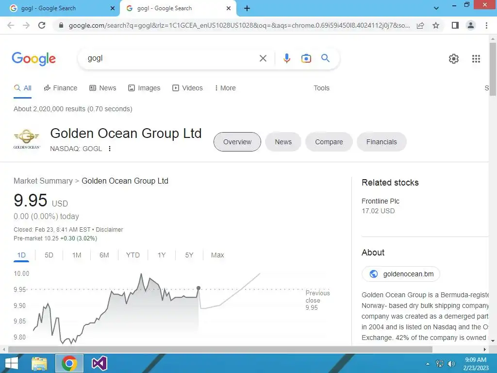Click the search input field
This screenshot has width=497, height=373.
[x=171, y=58]
